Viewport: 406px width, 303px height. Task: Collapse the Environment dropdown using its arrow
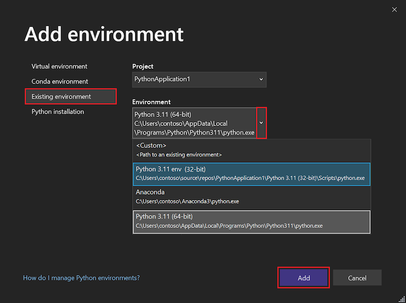(x=261, y=123)
